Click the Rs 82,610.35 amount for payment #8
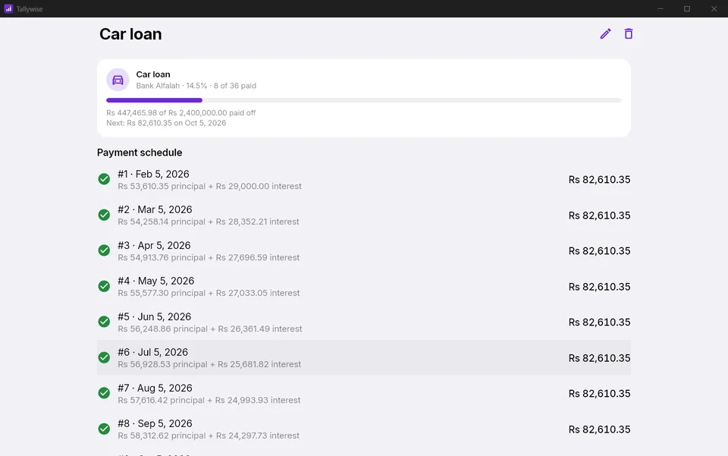The image size is (728, 456). (x=599, y=429)
